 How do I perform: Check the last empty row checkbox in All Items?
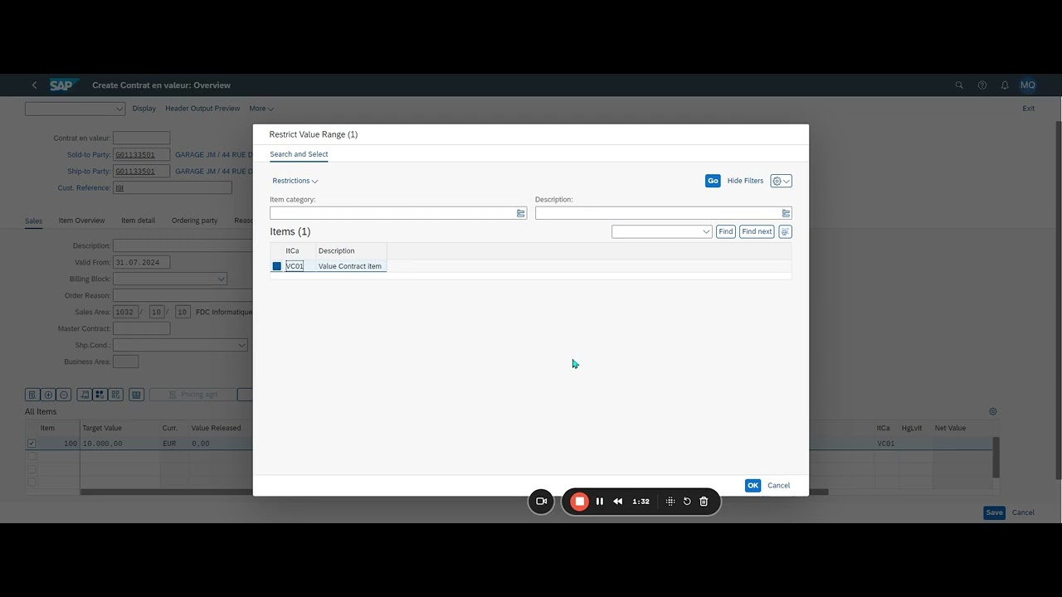coord(32,482)
